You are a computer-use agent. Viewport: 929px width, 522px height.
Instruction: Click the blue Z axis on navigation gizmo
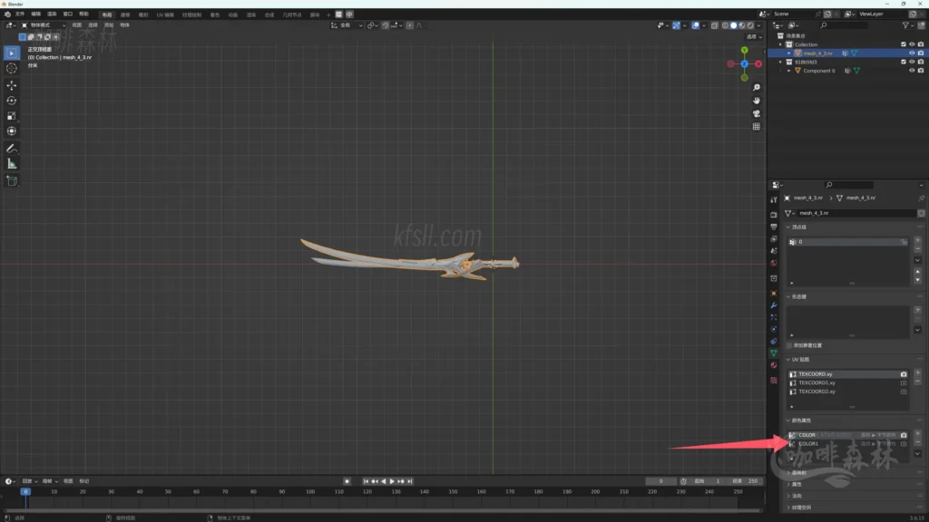744,63
